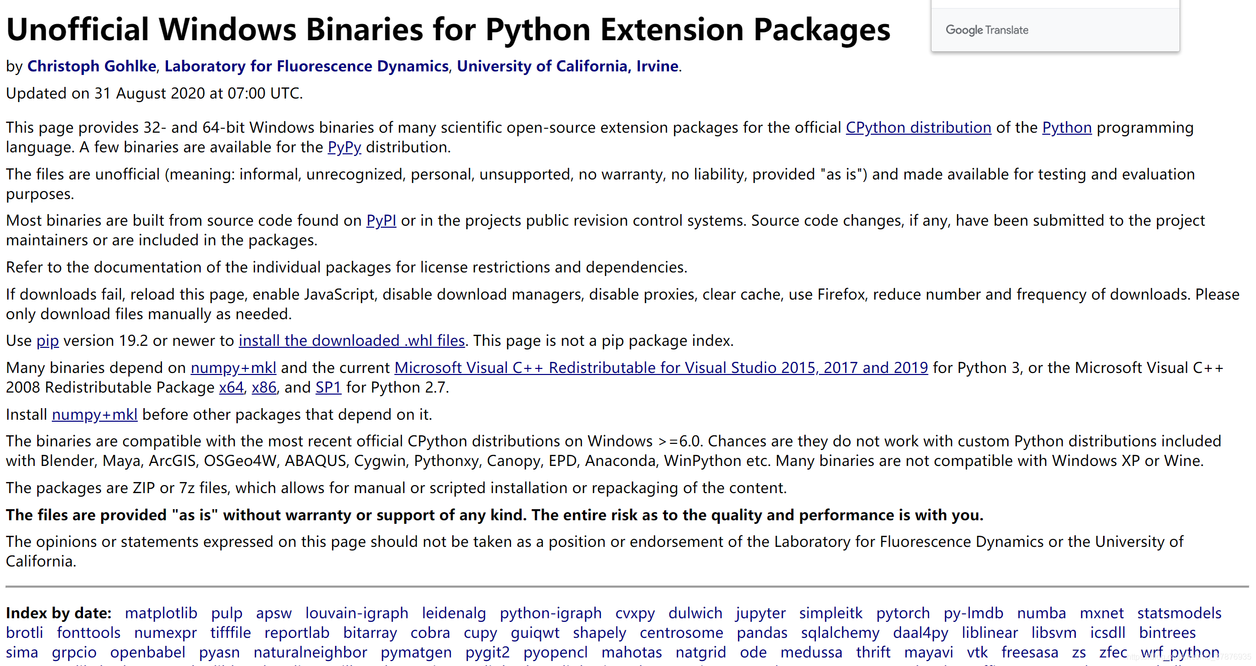1256x666 pixels.
Task: Click the PyPI source link
Action: click(x=381, y=221)
